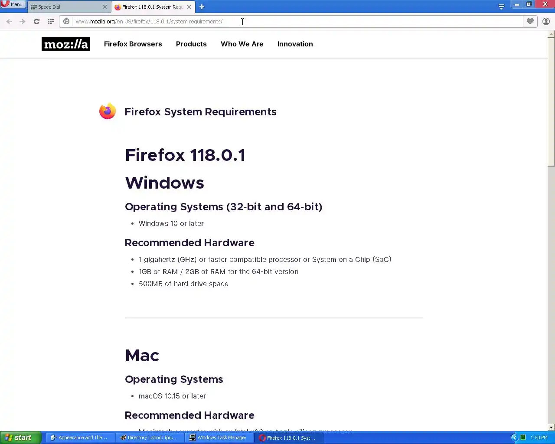Focus the address bar URL field
555x444 pixels.
click(x=297, y=21)
